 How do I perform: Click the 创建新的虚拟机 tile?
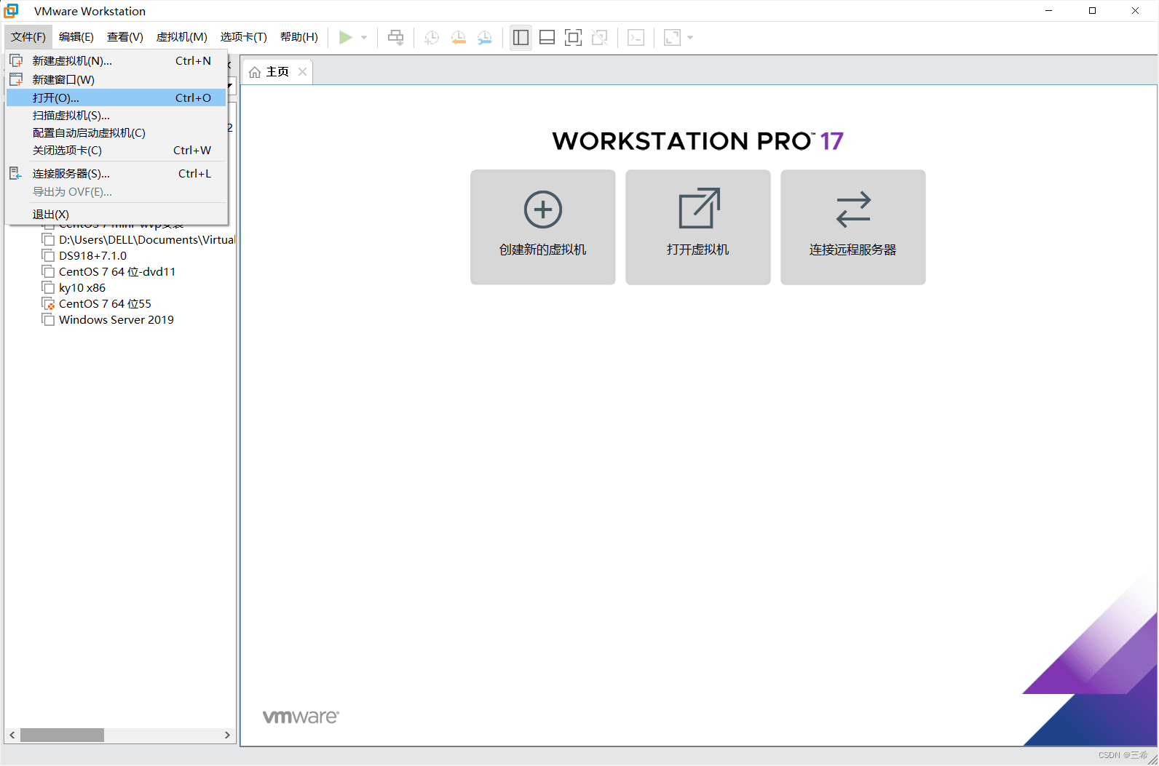(543, 227)
